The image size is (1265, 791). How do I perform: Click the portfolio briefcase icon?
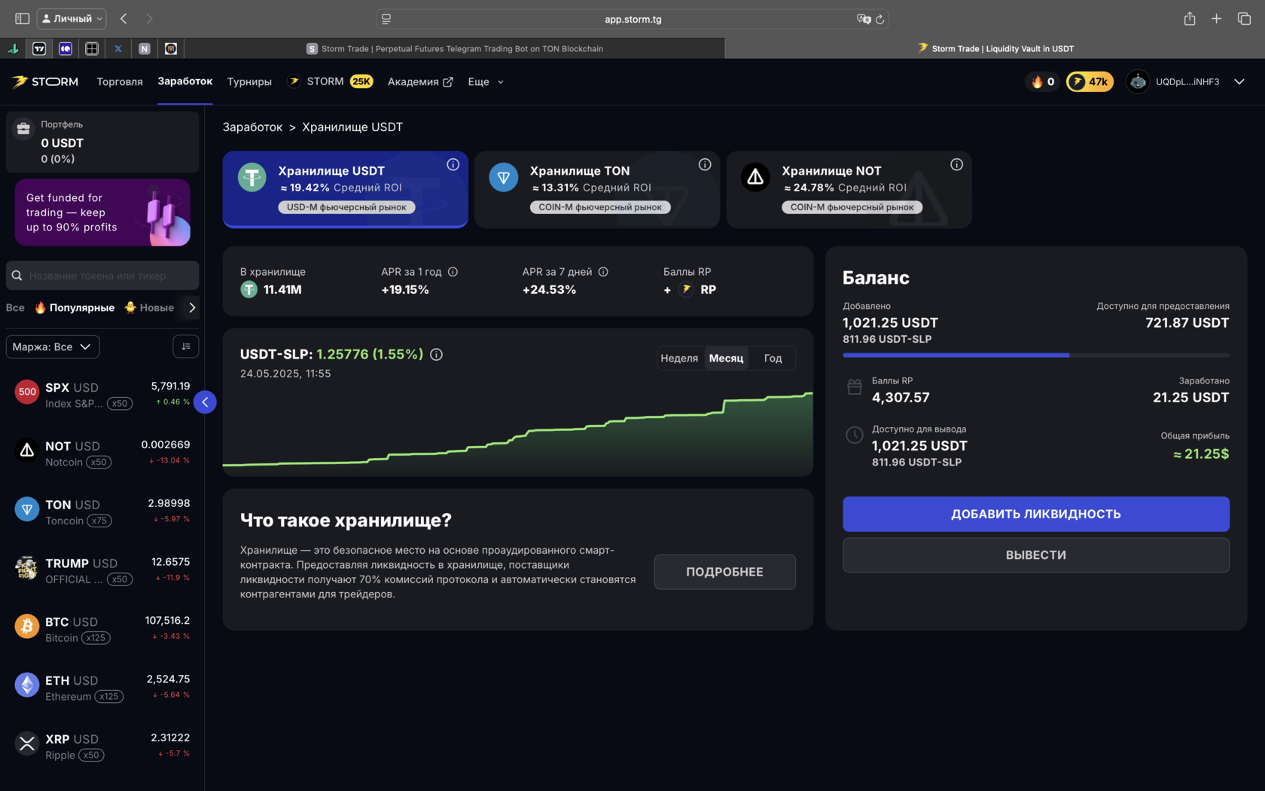tap(23, 129)
